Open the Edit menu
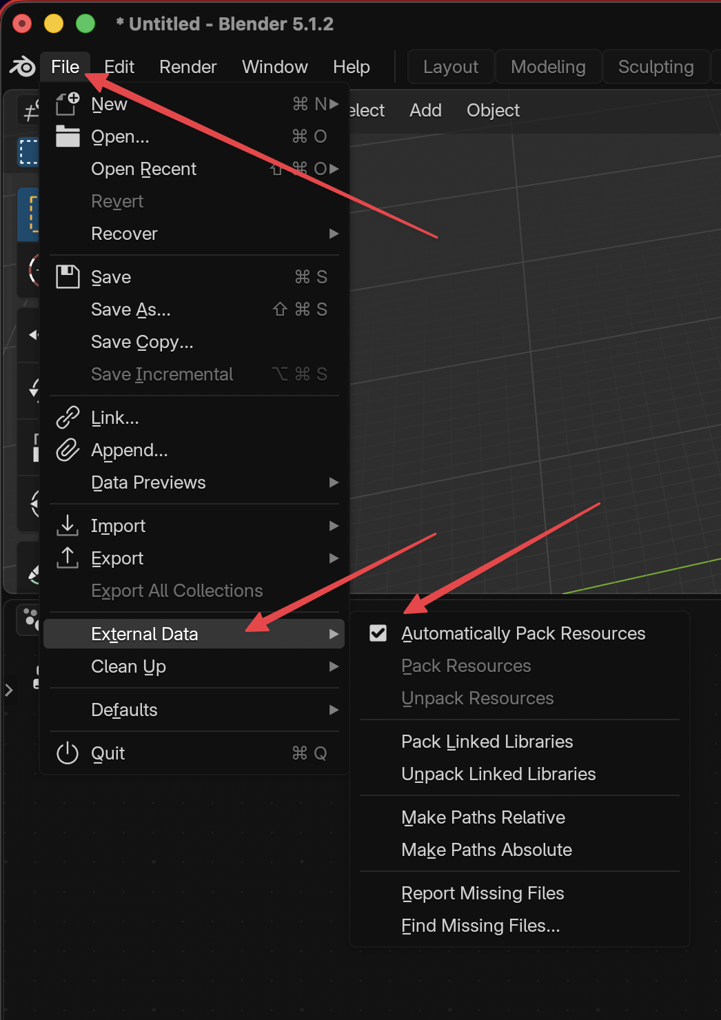 [x=119, y=67]
